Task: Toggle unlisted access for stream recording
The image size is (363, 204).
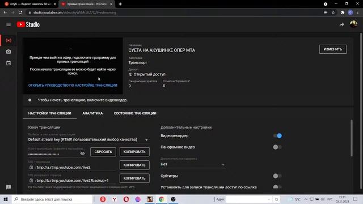Action: (x=277, y=187)
